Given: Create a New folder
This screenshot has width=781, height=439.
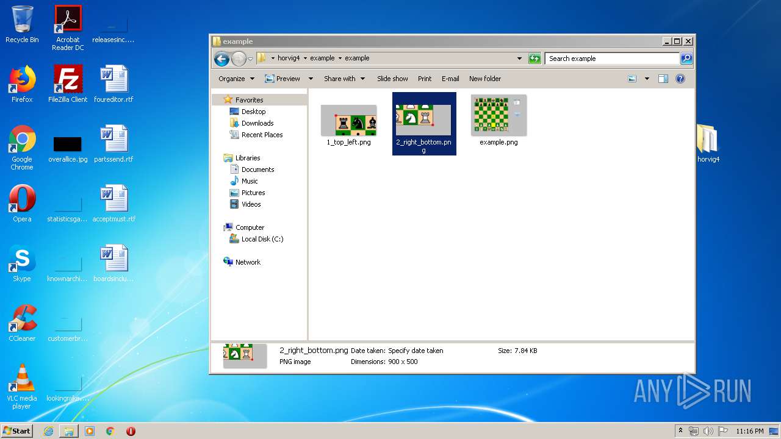Looking at the screenshot, I should click(485, 79).
